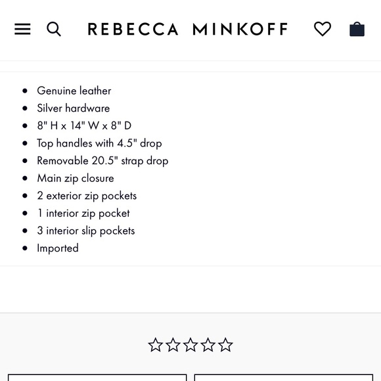Select the third rating star
Screen dimensions: 381x381
190,345
